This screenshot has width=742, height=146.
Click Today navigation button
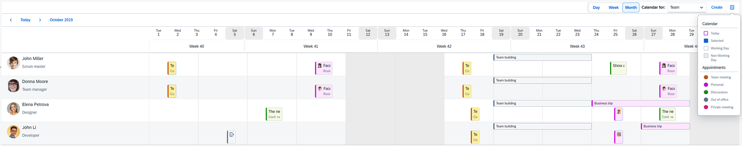point(26,20)
